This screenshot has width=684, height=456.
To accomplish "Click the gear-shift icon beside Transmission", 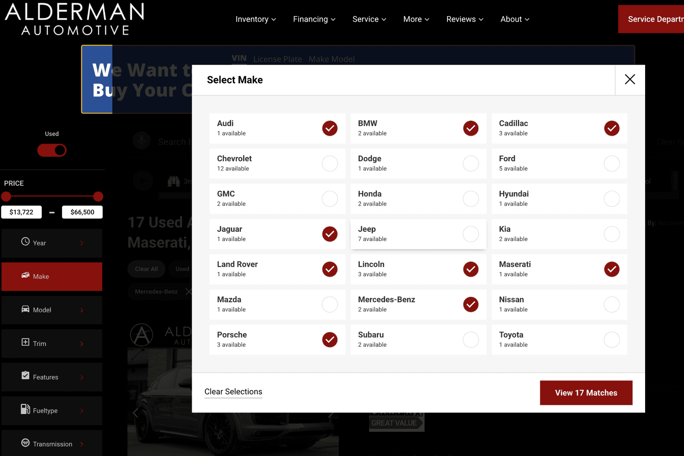I will tap(25, 443).
